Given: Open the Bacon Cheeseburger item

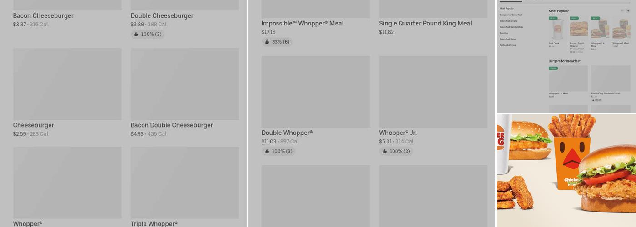Looking at the screenshot, I should coord(43,16).
